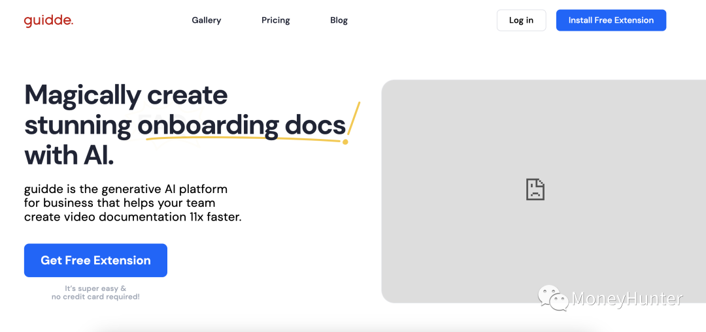Viewport: 706px width, 332px height.
Task: Click 'create video documentation 11x faster.' text
Action: click(133, 217)
